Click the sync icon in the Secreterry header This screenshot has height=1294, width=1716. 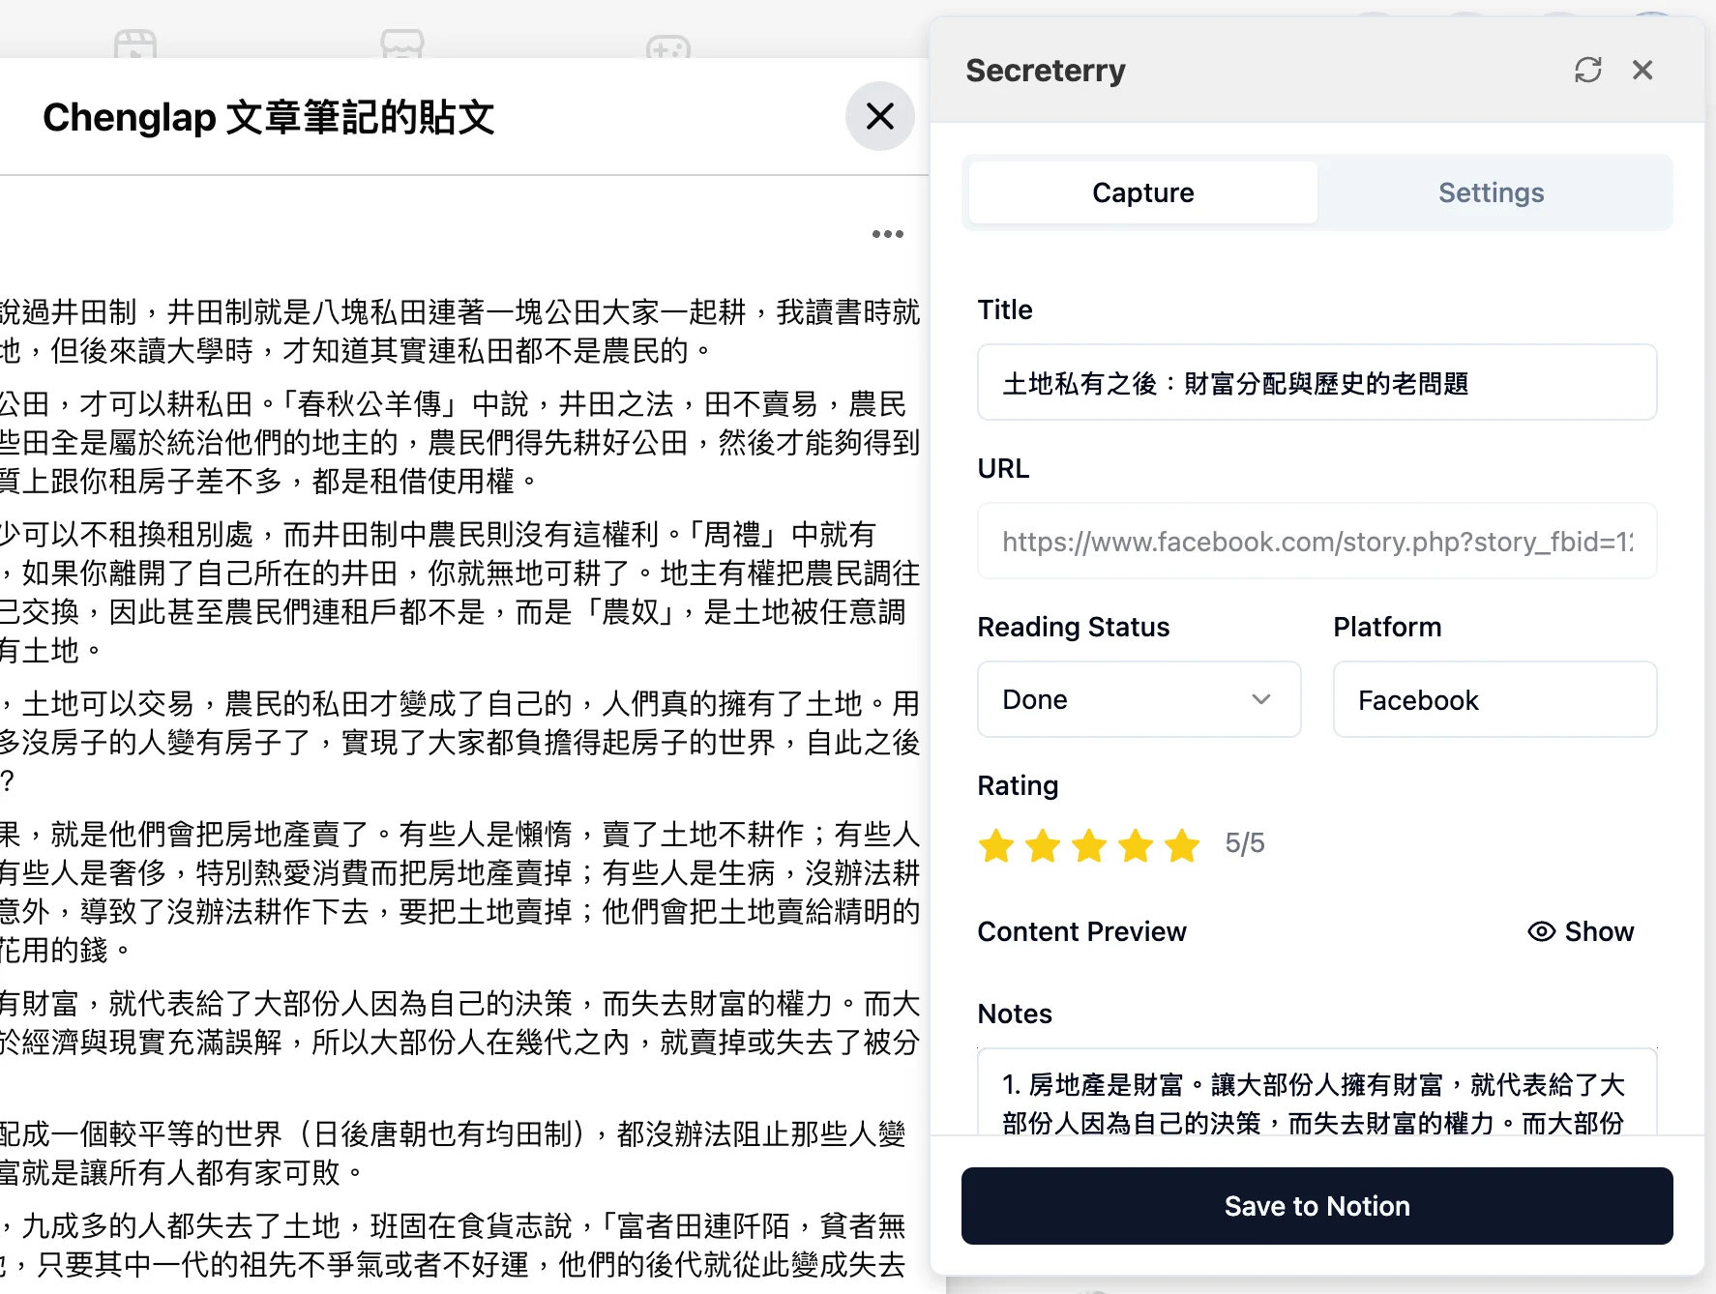tap(1589, 70)
